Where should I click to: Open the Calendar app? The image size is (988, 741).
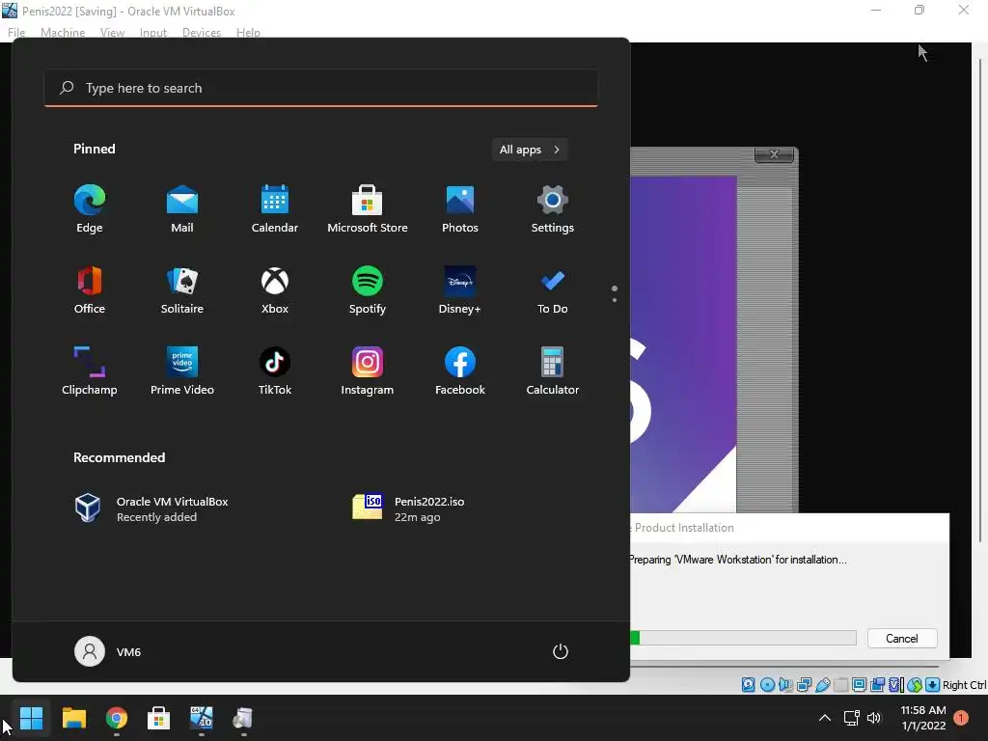(x=275, y=209)
